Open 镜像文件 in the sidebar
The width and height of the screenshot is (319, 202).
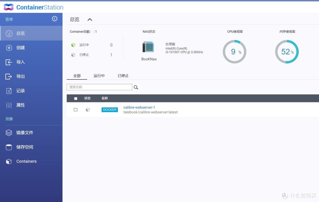point(31,133)
